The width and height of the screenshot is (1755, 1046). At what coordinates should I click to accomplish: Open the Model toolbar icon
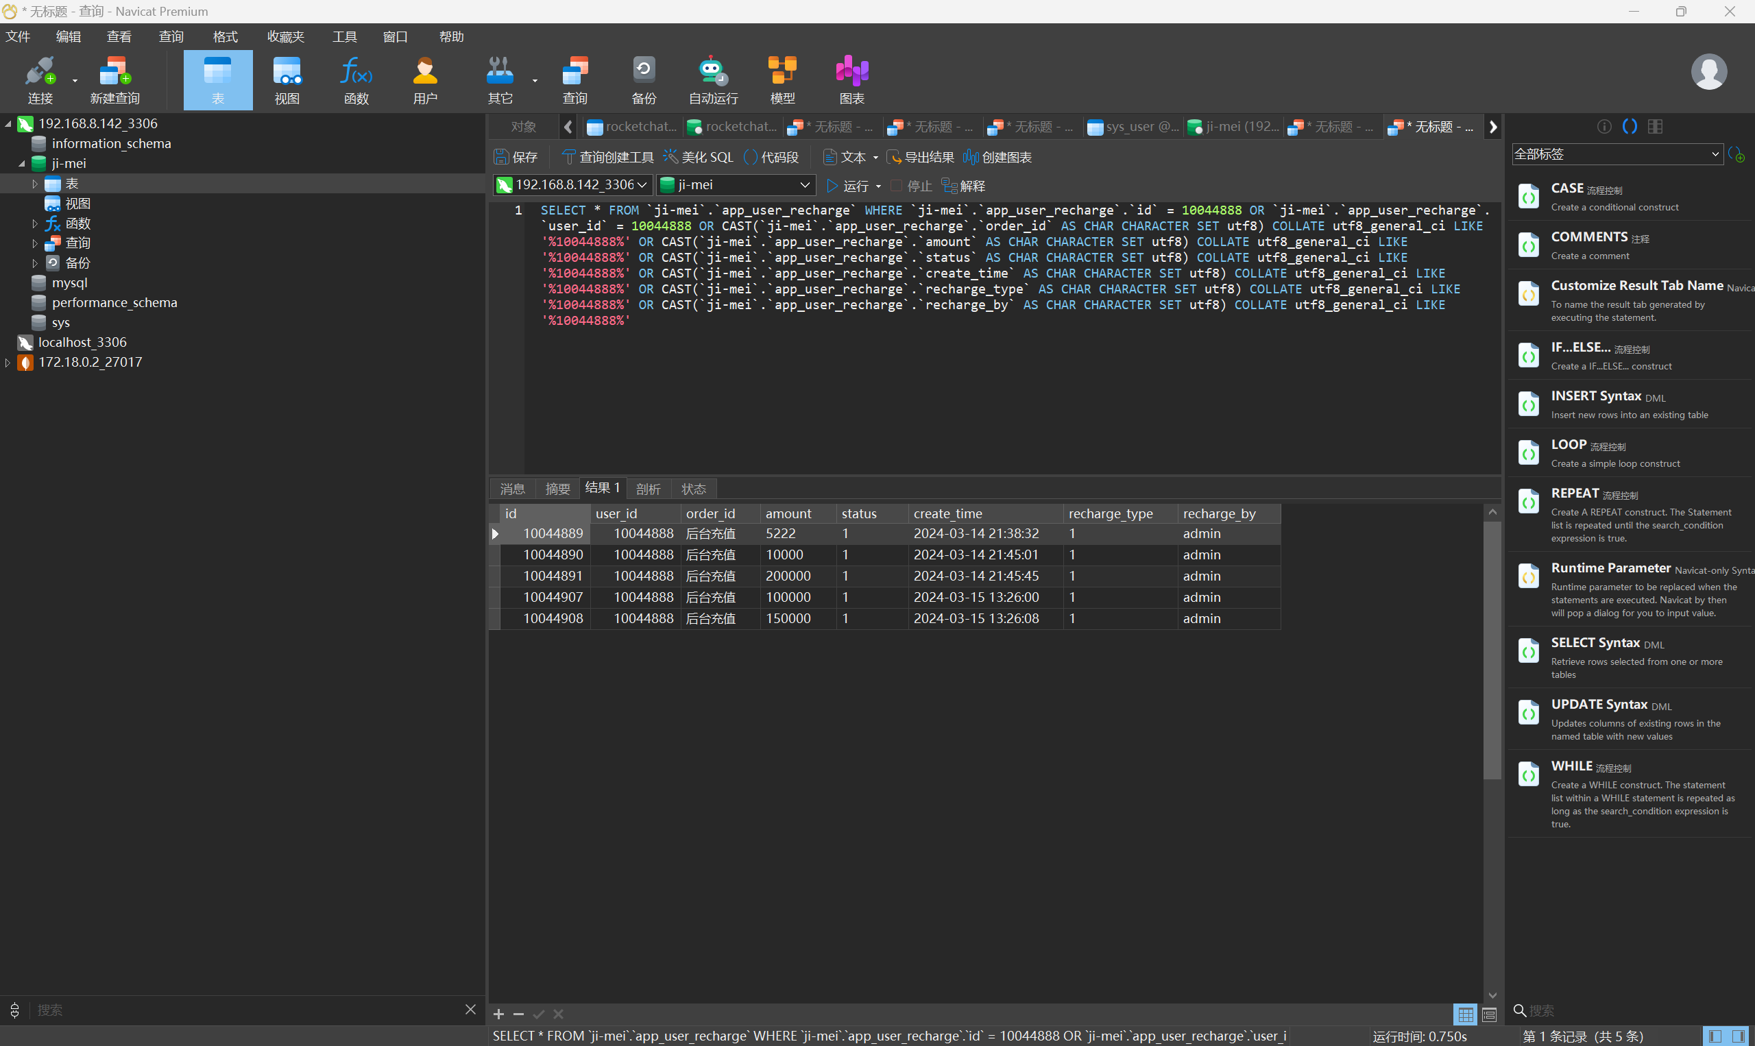point(782,71)
